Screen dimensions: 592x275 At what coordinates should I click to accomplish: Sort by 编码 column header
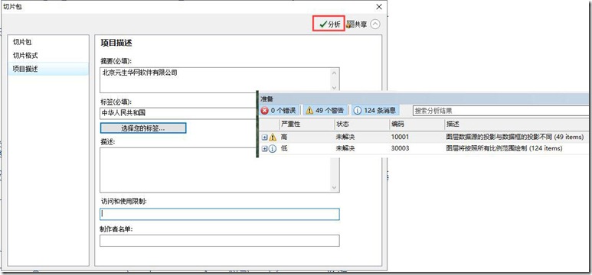coord(417,124)
